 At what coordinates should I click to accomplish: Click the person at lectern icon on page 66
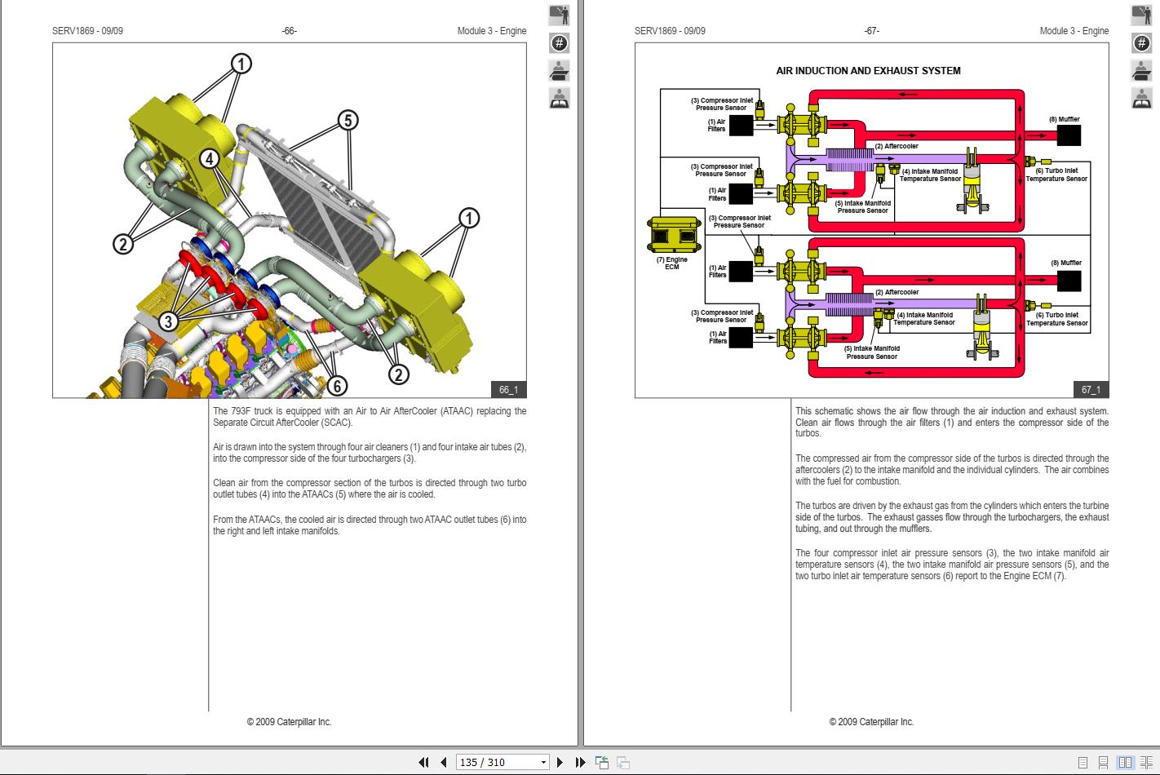point(560,70)
